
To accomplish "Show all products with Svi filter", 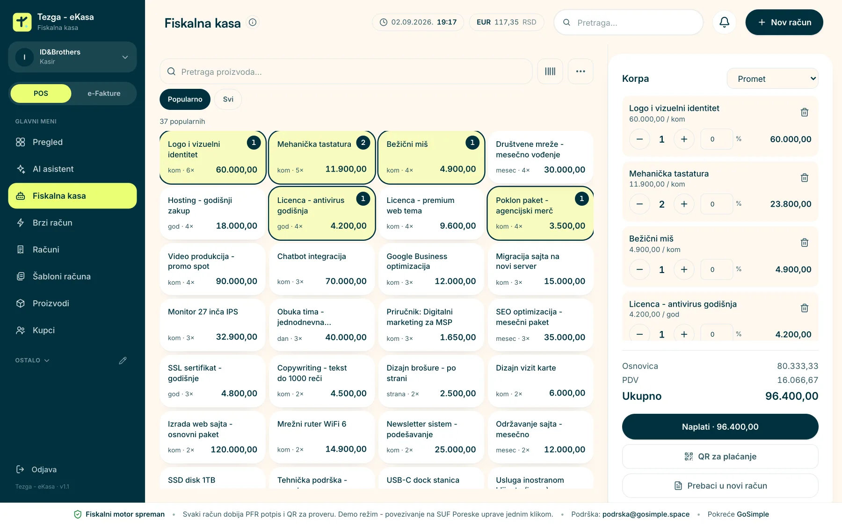I will (x=228, y=99).
